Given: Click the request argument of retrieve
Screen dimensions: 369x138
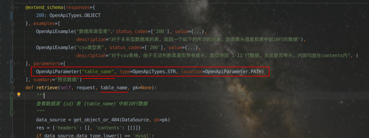Looking at the screenshot, I should [x=86, y=87].
